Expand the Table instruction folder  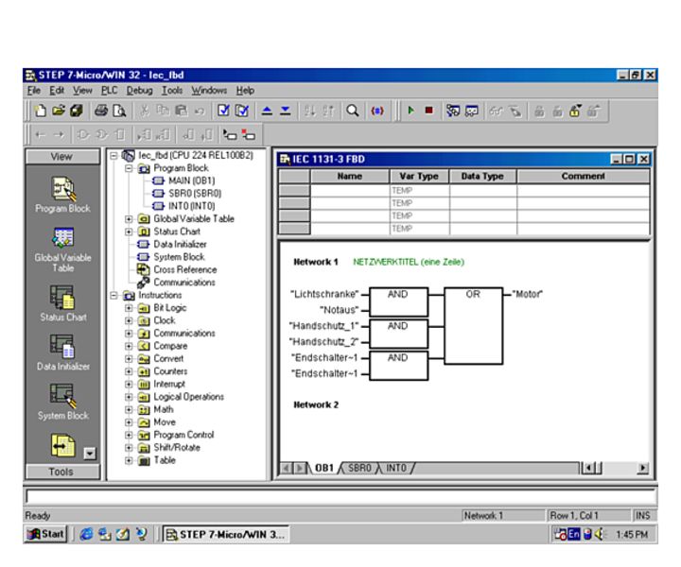coord(129,460)
